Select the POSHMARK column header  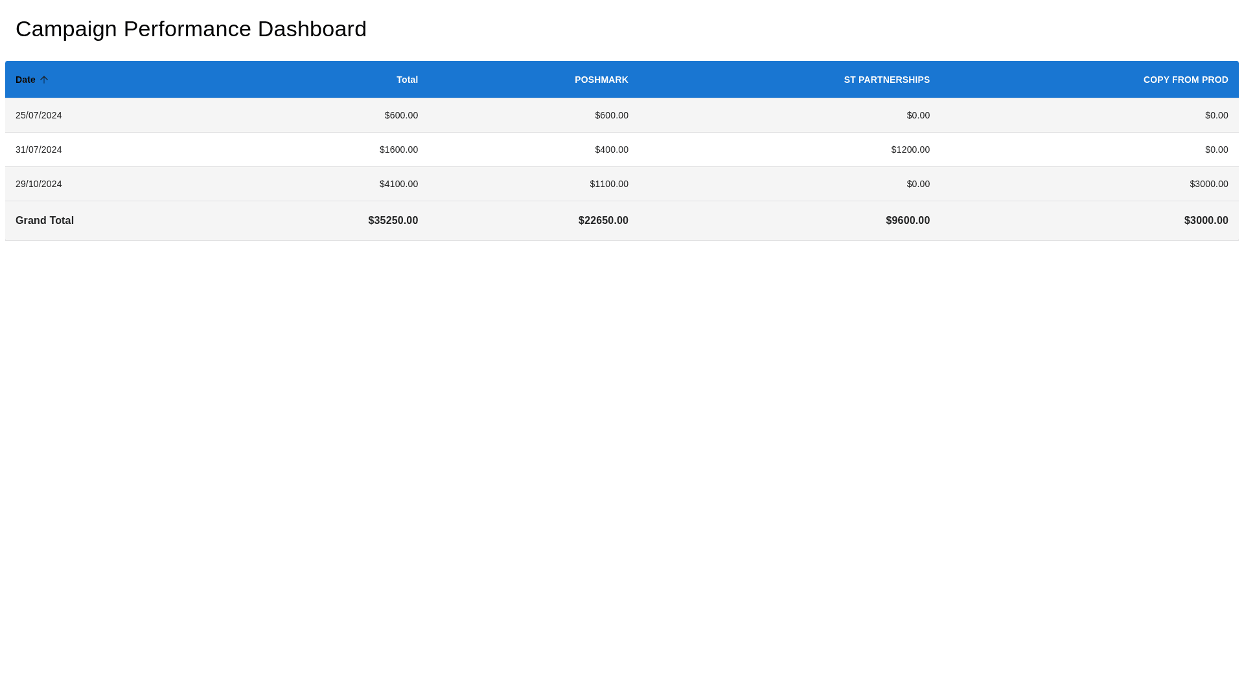point(601,80)
